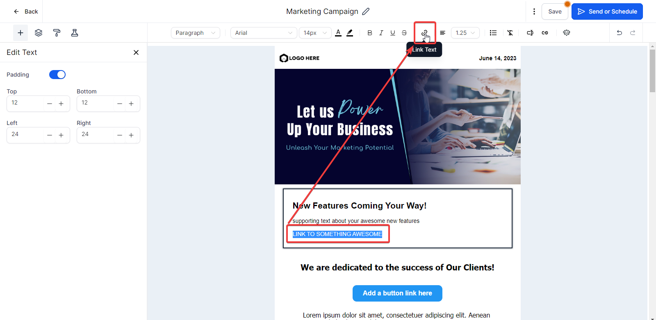Open the flask testing icon
656x320 pixels.
[x=75, y=33]
